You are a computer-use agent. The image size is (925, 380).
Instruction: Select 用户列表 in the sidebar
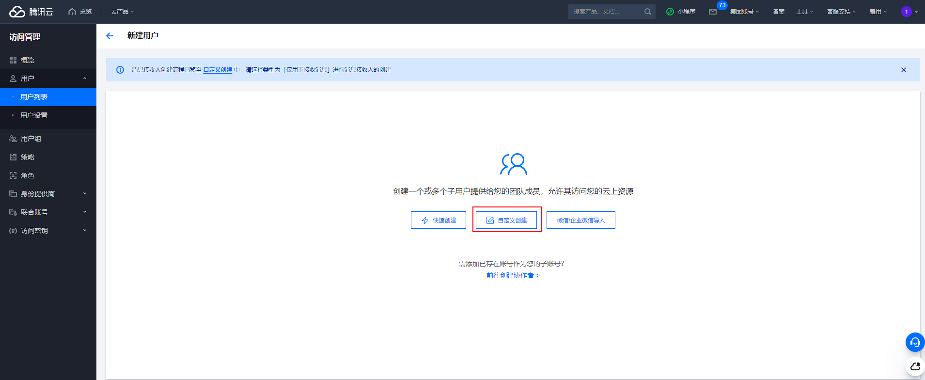(48, 97)
